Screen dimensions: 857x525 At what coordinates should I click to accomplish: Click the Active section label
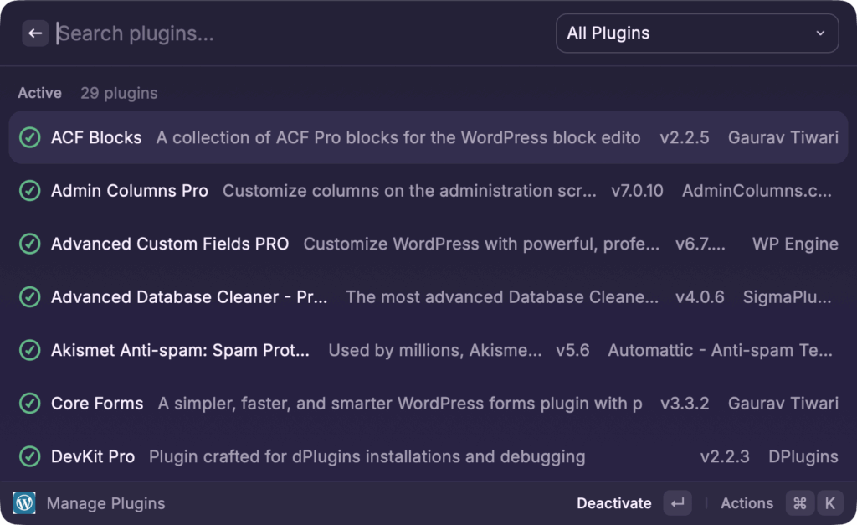(39, 93)
